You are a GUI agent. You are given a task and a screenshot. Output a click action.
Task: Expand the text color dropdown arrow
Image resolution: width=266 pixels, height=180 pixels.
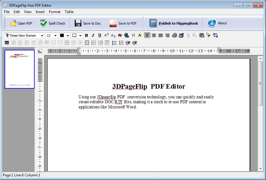68,36
